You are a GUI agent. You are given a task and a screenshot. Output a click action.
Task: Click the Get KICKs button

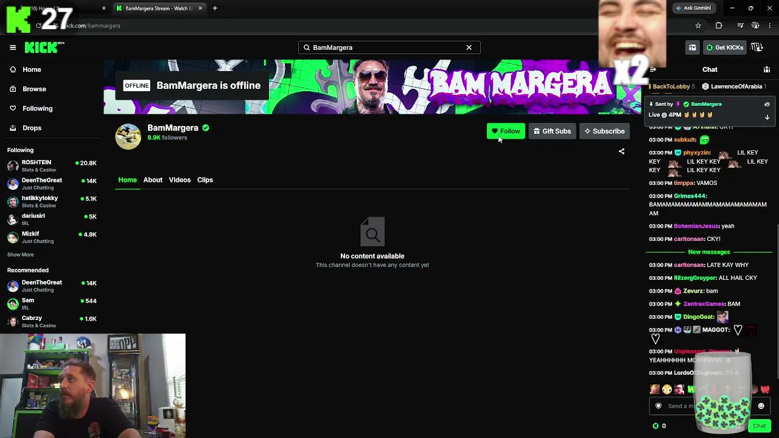click(724, 47)
